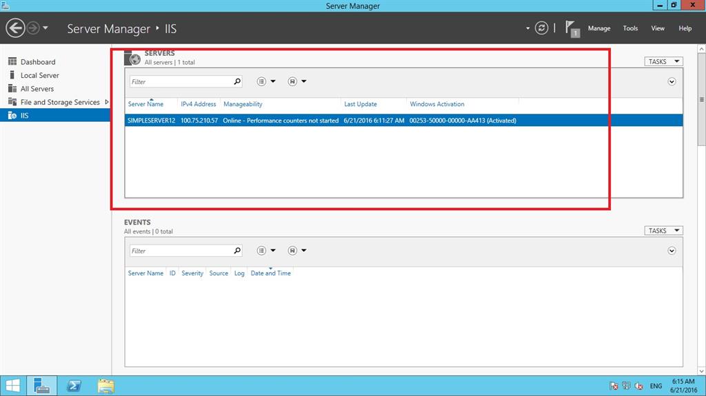Screen dimensions: 706x396
Task: Click Server Manager taskbar icon
Action: pos(42,386)
